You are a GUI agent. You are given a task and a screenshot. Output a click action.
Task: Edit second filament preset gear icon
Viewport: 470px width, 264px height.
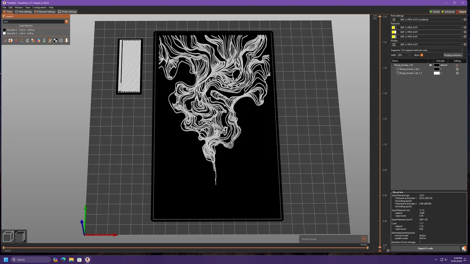tap(465, 32)
